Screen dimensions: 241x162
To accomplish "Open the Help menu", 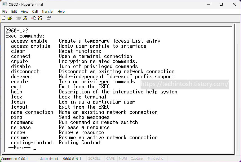I will [61, 11].
